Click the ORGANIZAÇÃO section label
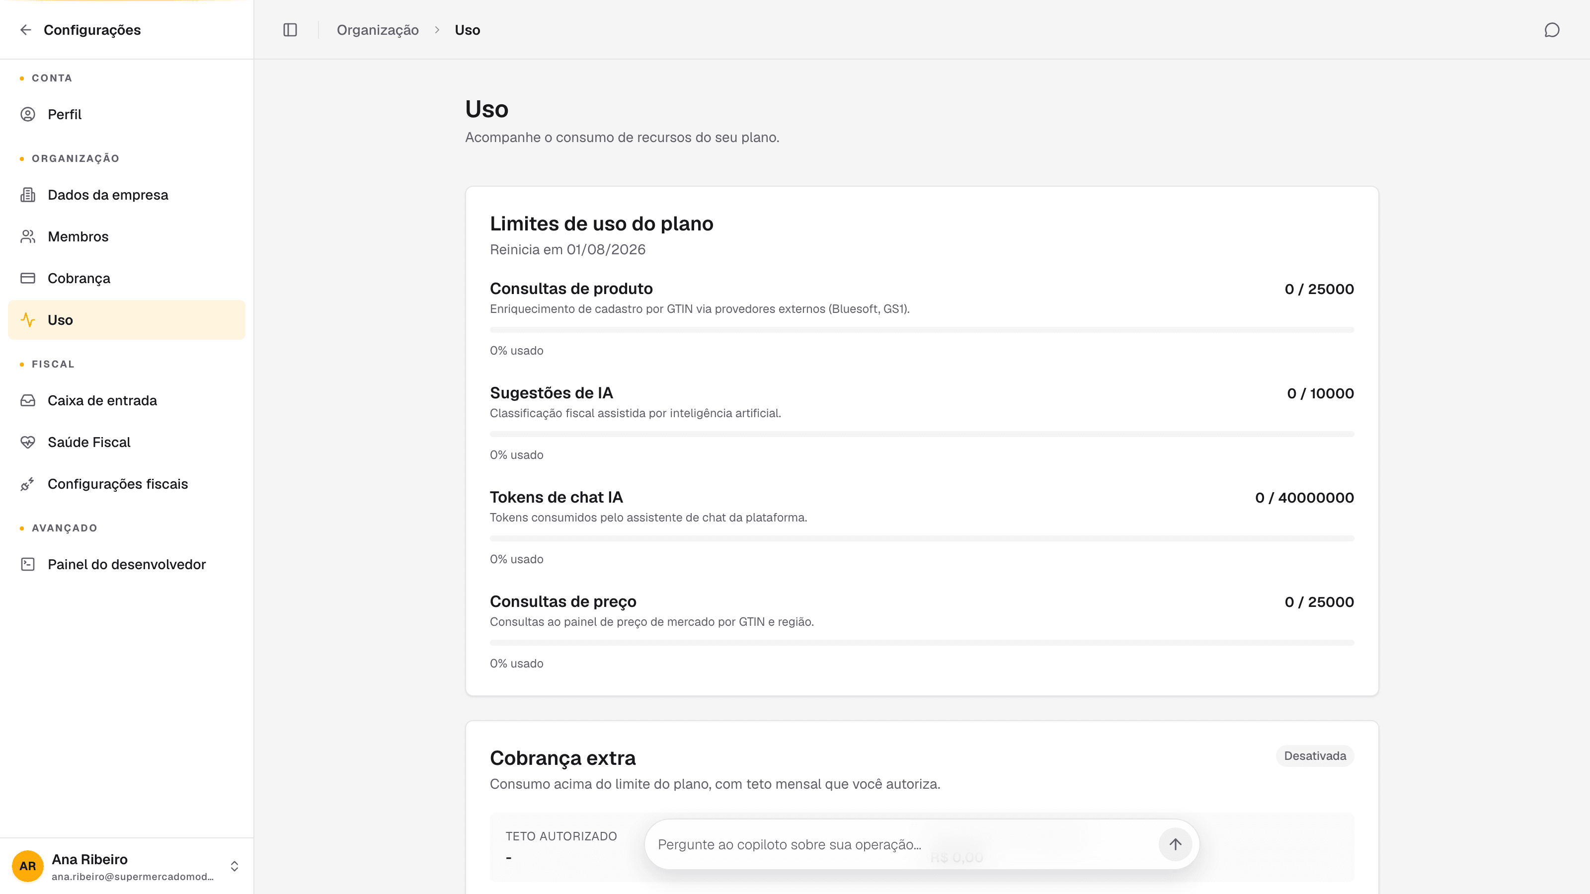The width and height of the screenshot is (1590, 894). pos(76,158)
